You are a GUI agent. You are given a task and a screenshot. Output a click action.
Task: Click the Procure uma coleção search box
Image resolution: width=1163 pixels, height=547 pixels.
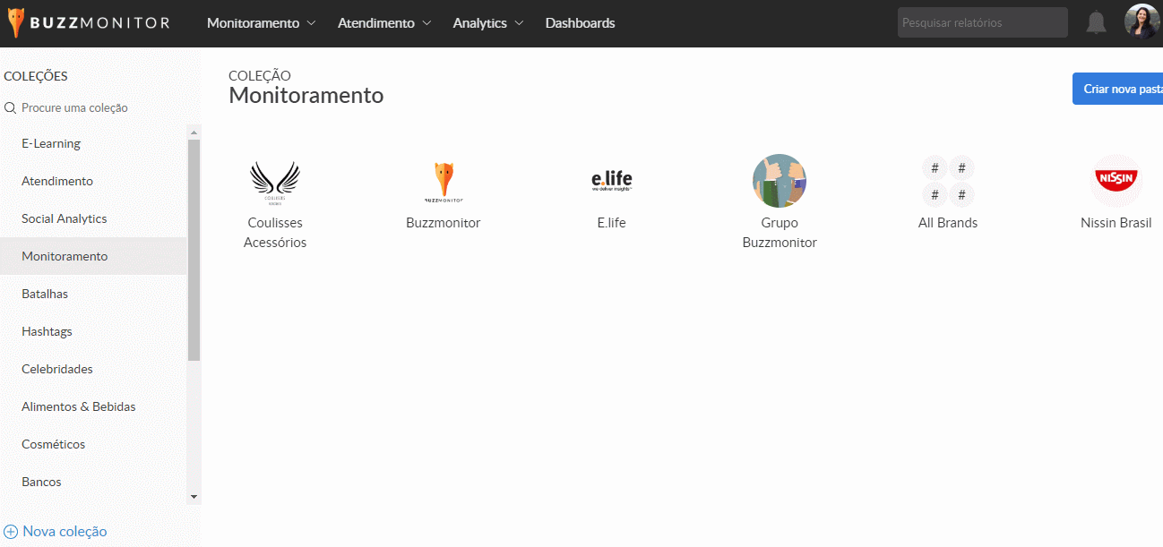tap(74, 107)
